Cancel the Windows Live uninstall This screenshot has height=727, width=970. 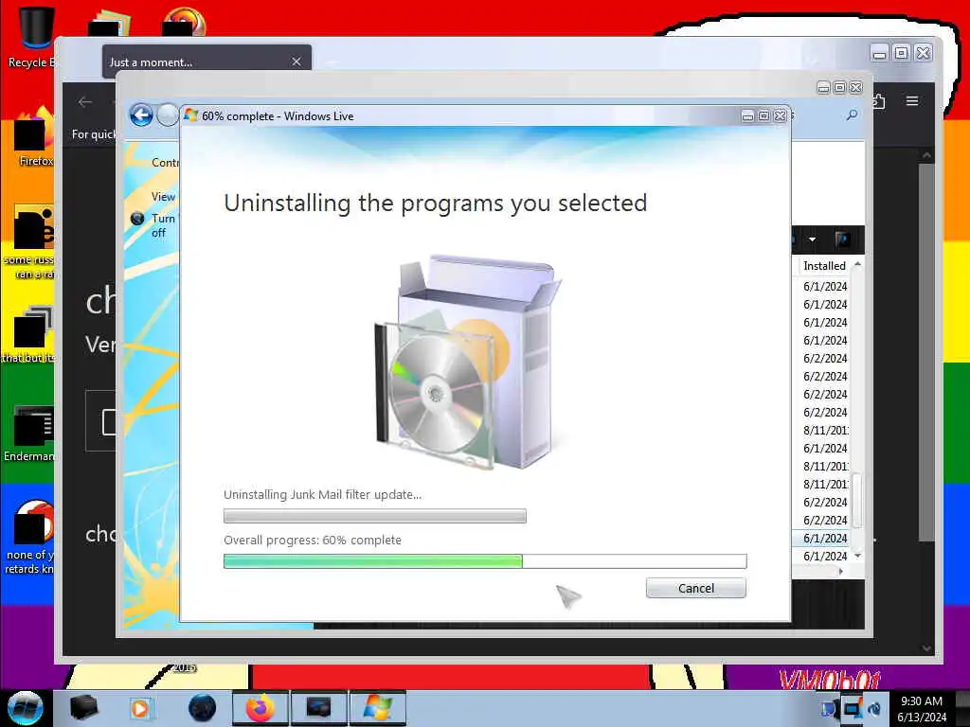(696, 588)
